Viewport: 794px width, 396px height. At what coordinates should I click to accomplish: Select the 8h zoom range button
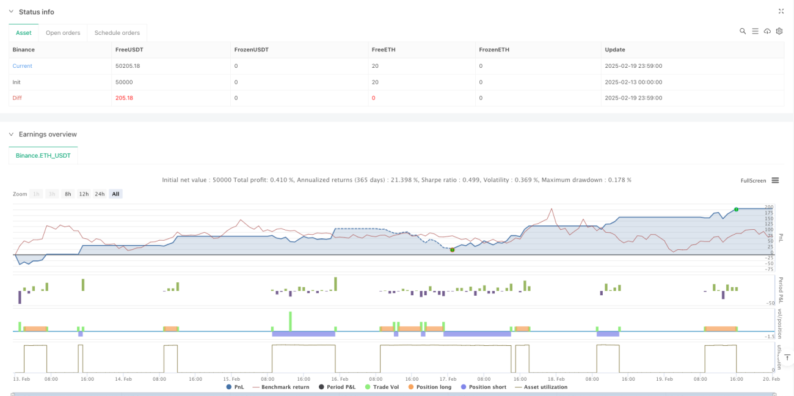click(68, 194)
